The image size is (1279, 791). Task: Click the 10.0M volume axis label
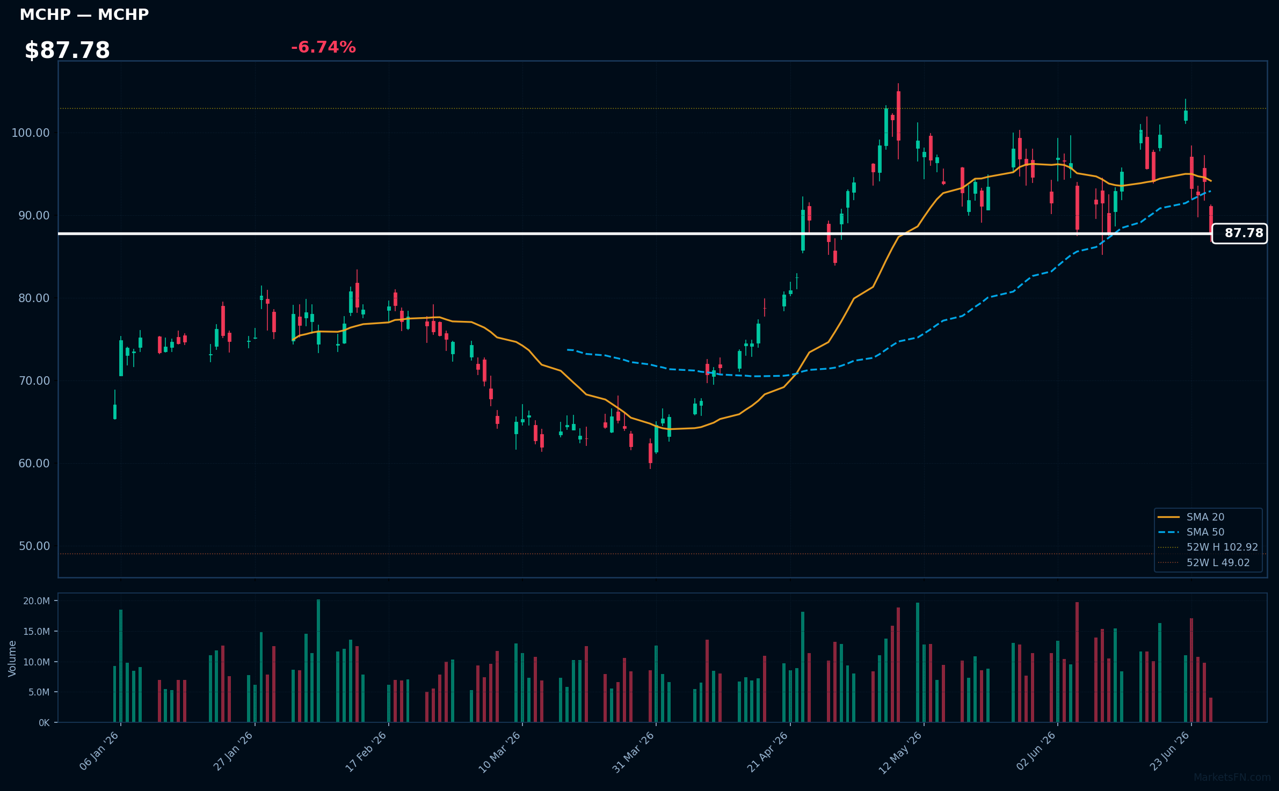point(37,662)
